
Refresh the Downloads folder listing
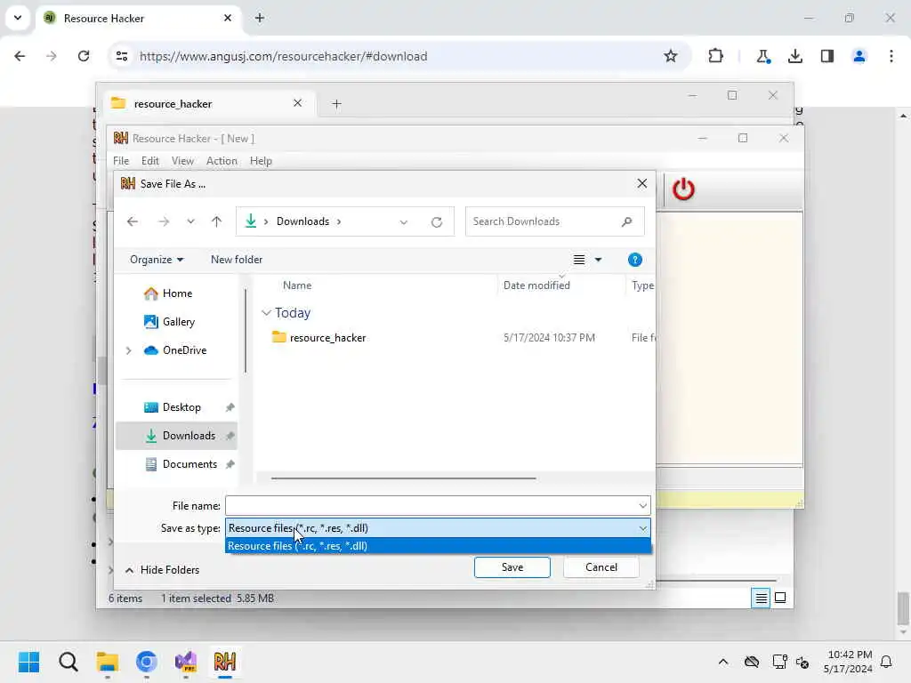[x=437, y=221]
